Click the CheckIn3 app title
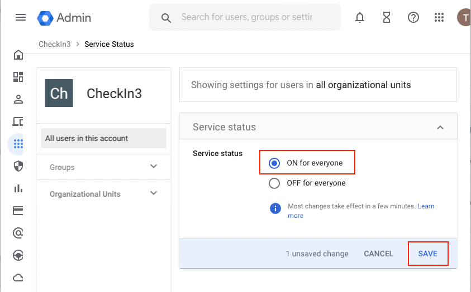471x292 pixels. [x=114, y=94]
